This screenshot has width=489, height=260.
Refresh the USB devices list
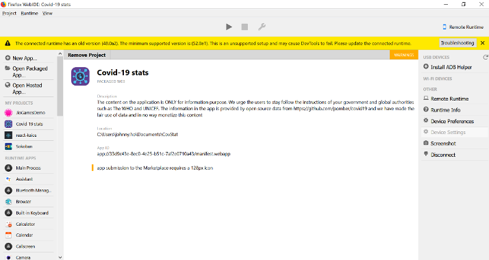point(486,57)
